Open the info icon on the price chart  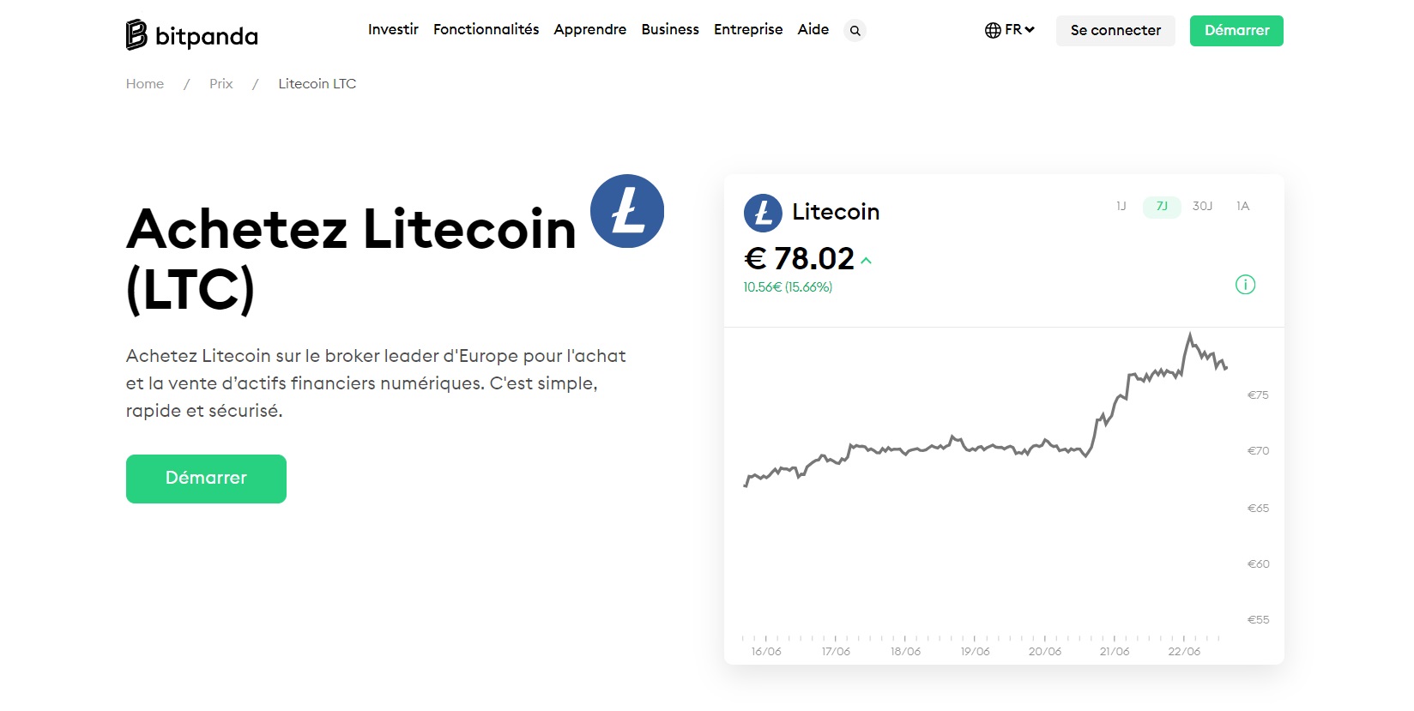point(1245,284)
